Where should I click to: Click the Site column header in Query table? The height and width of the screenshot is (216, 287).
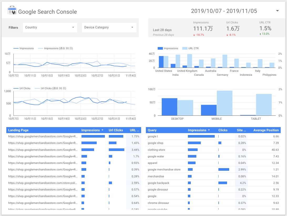pyautogui.click(x=241, y=130)
